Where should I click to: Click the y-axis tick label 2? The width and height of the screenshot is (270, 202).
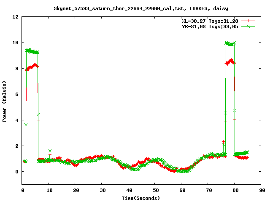[17, 146]
